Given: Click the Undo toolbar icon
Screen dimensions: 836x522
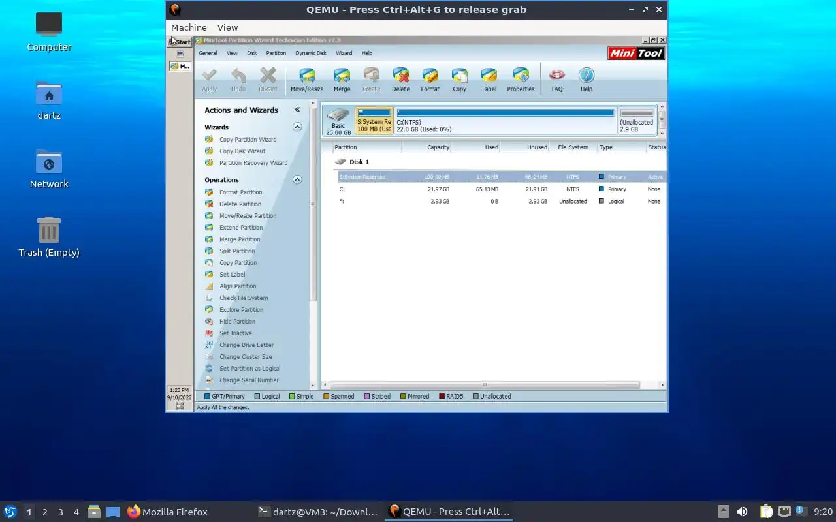Looking at the screenshot, I should [x=238, y=76].
